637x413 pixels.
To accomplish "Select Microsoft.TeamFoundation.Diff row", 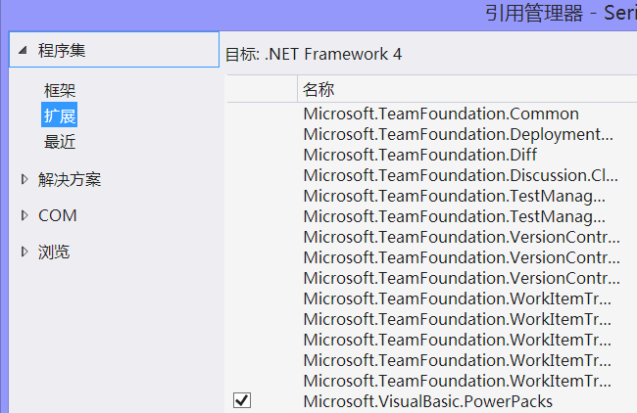I will pyautogui.click(x=420, y=155).
